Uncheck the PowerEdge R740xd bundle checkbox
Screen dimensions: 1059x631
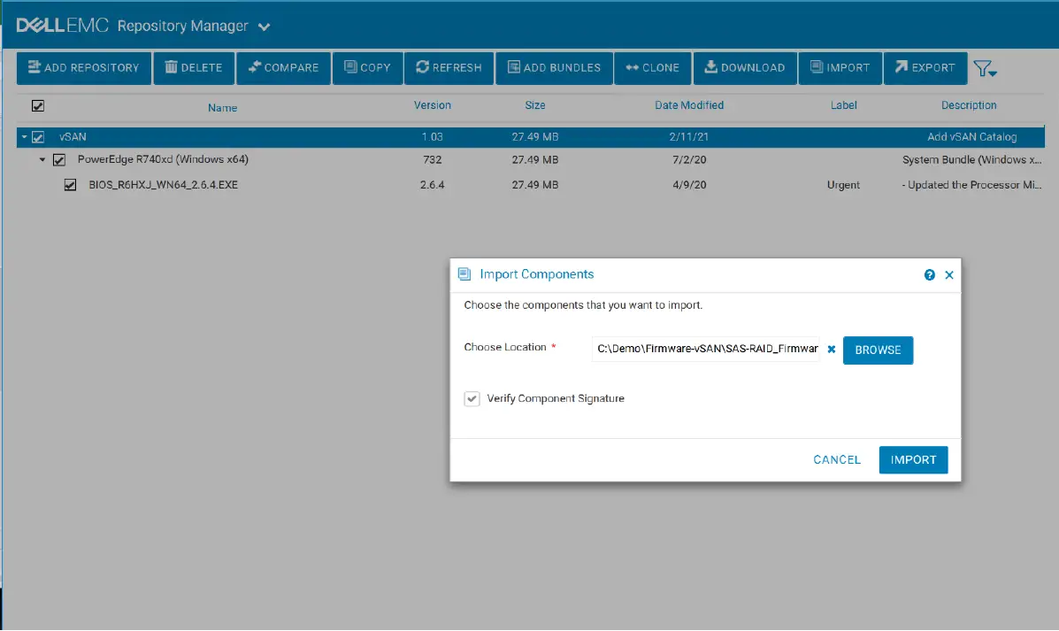59,160
